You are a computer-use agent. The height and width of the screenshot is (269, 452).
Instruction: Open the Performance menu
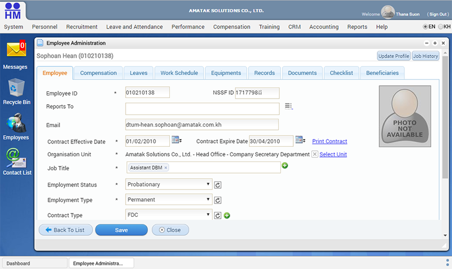(188, 27)
